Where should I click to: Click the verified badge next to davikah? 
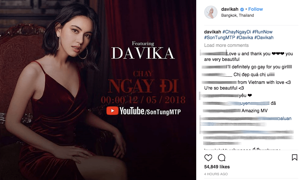242,9
